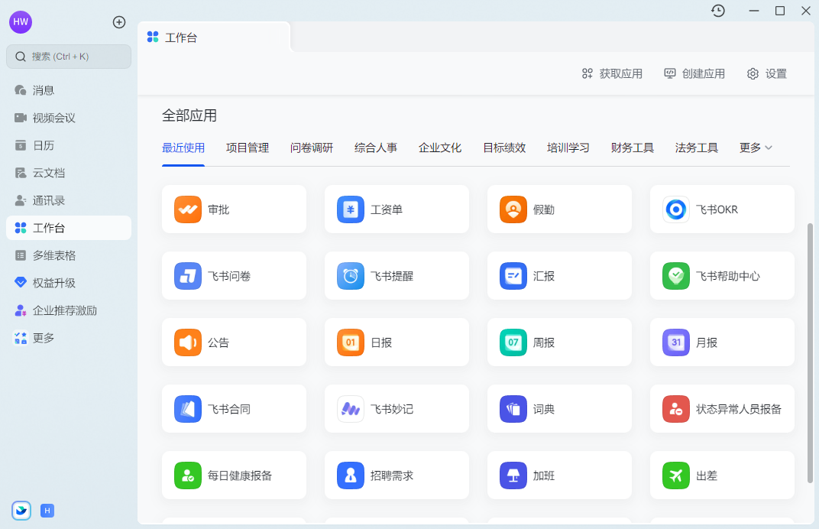
Task: Open the 飞书妙记 minutes app
Action: [397, 408]
